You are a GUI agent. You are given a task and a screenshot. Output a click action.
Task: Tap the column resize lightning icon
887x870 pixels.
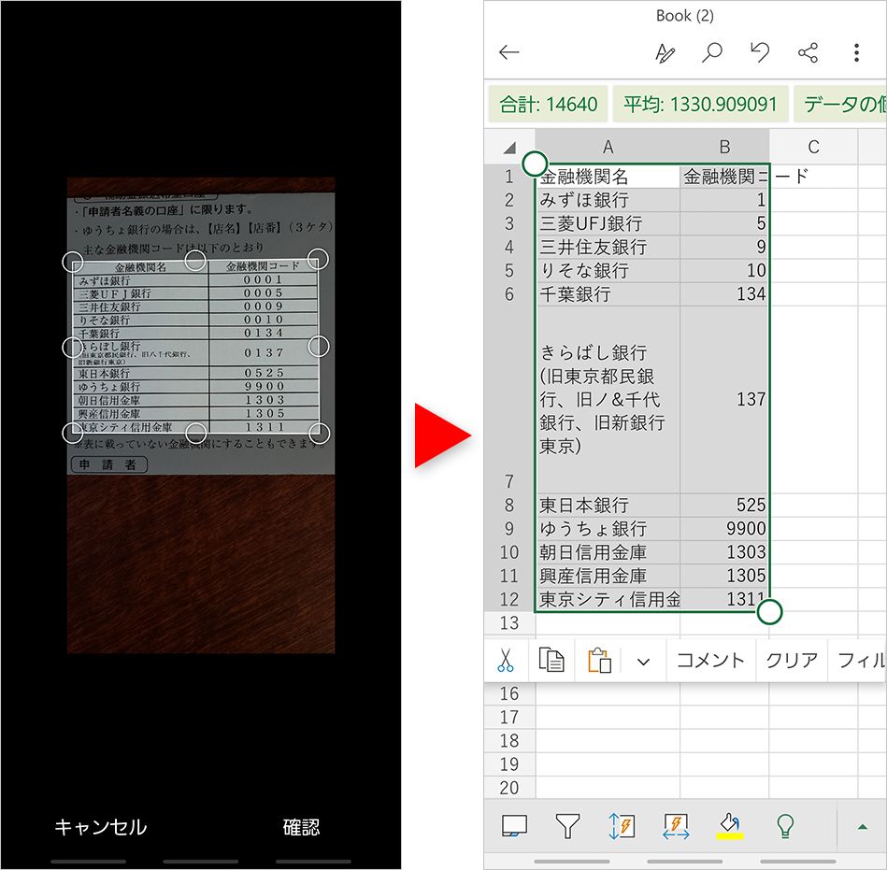676,826
